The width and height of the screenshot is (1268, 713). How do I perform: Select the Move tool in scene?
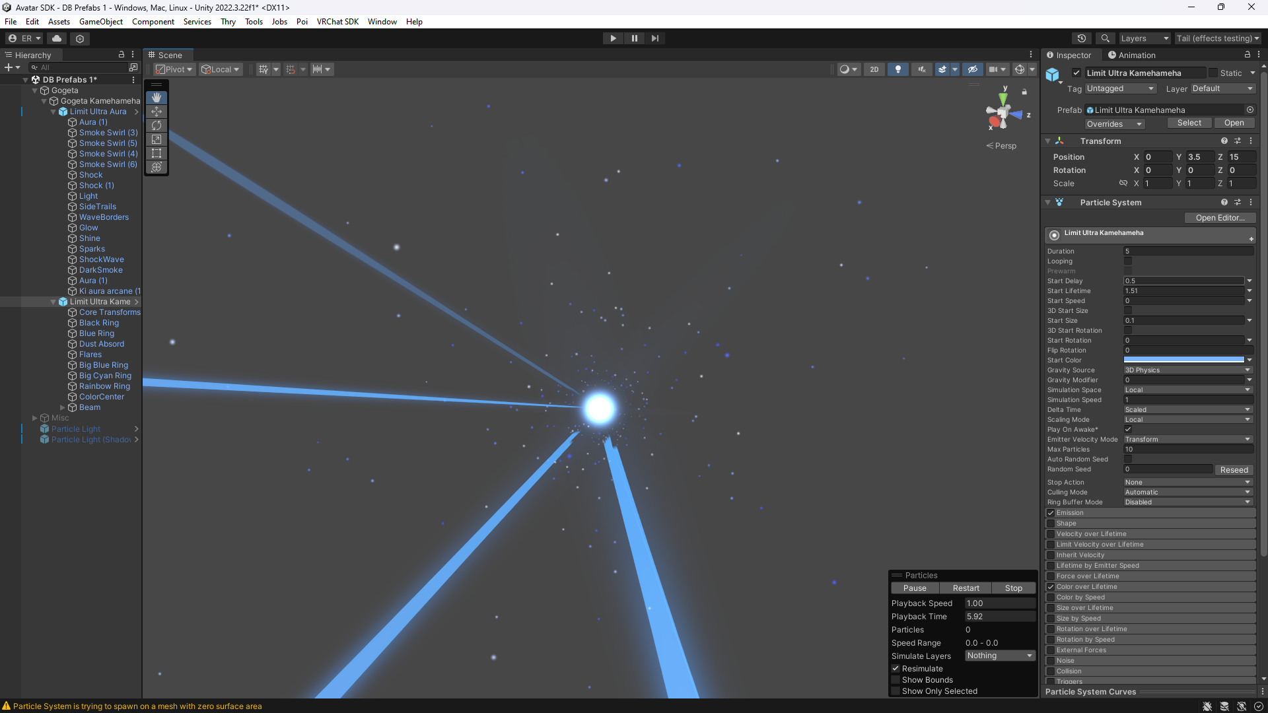[157, 112]
